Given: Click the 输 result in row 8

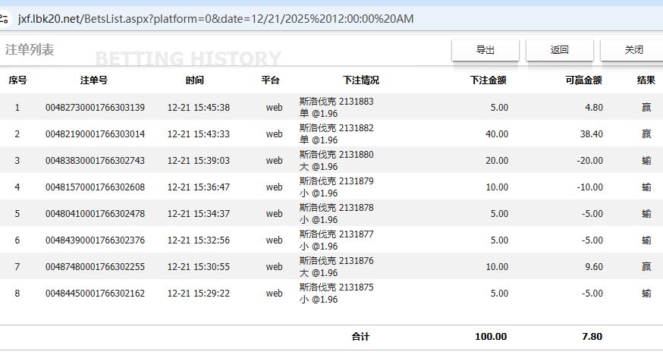Looking at the screenshot, I should coord(646,294).
